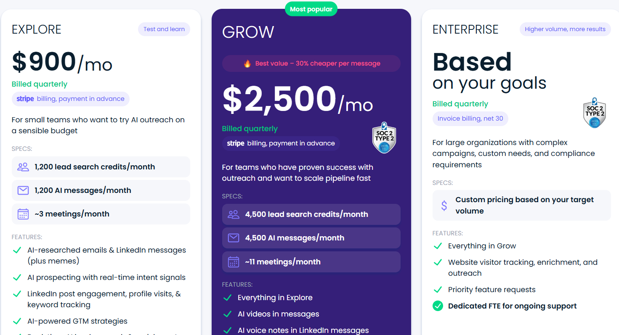The width and height of the screenshot is (619, 335).
Task: Click the lead search credits people icon
Action: [23, 167]
